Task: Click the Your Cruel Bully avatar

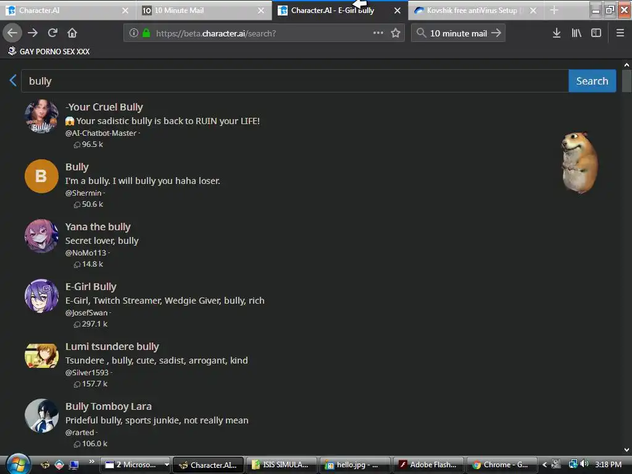Action: click(x=41, y=116)
